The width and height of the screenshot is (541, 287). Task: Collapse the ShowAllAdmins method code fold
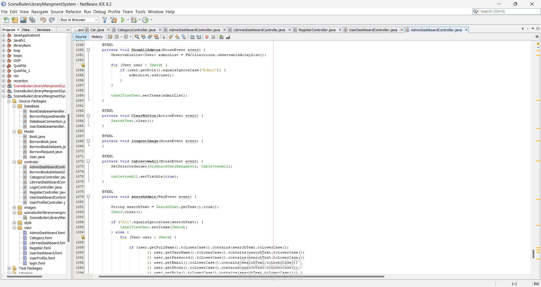click(x=88, y=50)
